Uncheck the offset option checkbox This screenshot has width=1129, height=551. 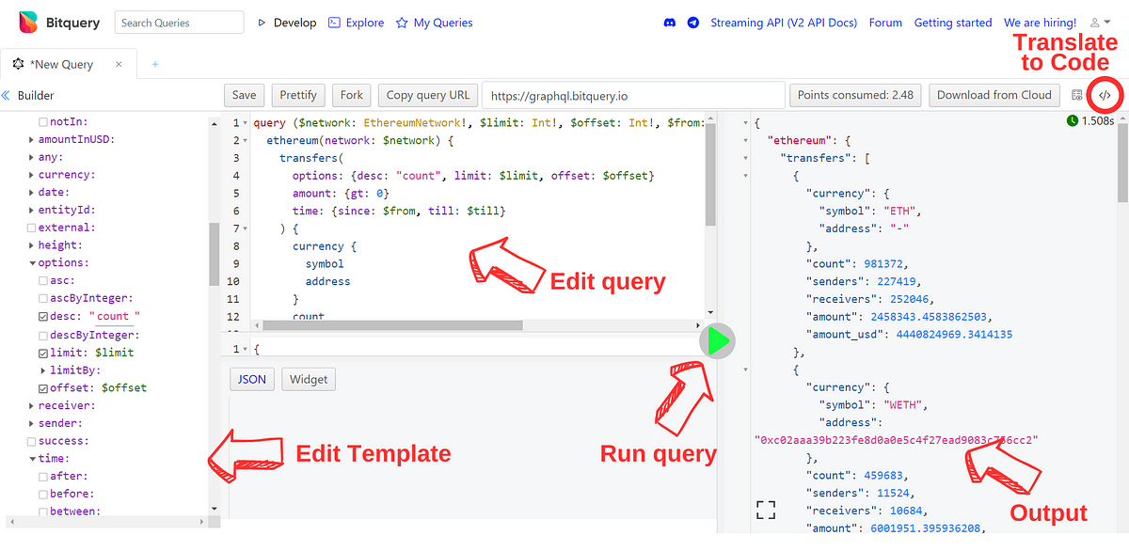[42, 387]
